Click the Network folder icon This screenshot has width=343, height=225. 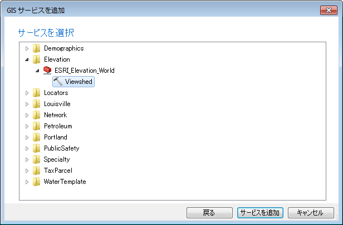37,115
